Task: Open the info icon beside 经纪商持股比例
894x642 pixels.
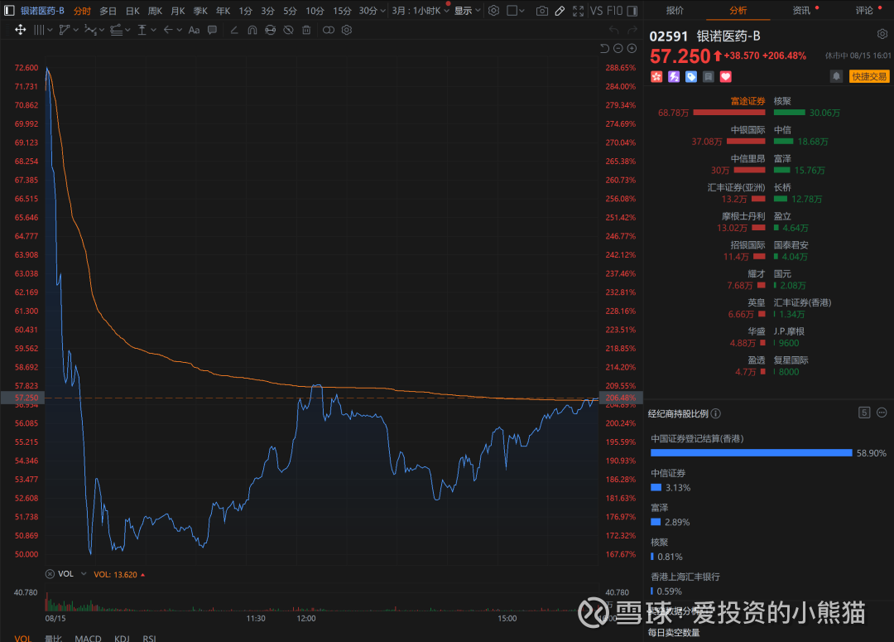Action: [x=715, y=413]
